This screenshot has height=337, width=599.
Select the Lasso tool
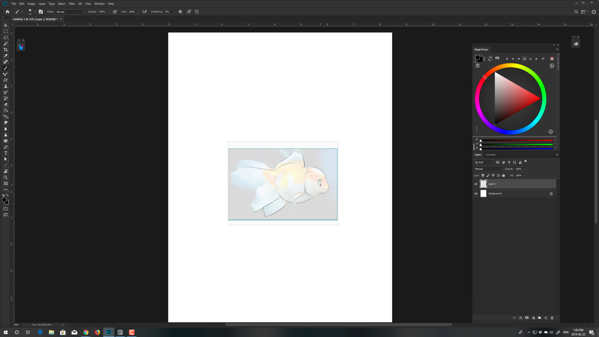(x=6, y=37)
